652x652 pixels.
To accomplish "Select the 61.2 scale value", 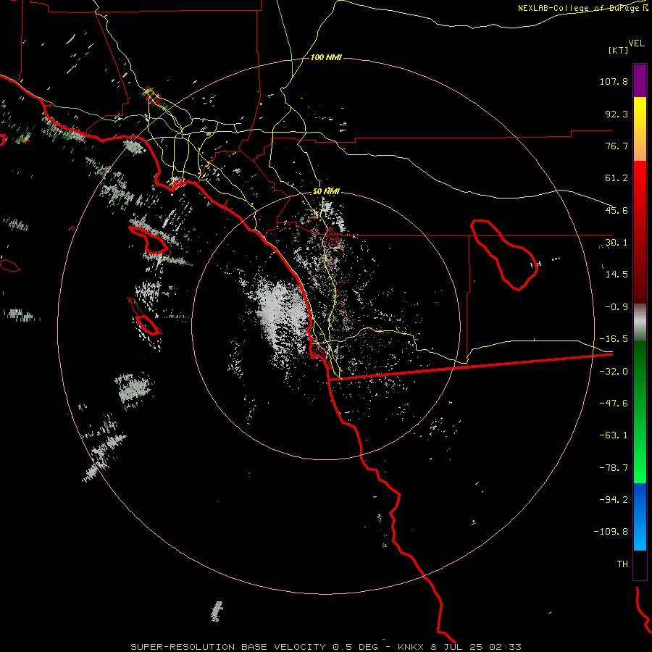I will tap(617, 178).
